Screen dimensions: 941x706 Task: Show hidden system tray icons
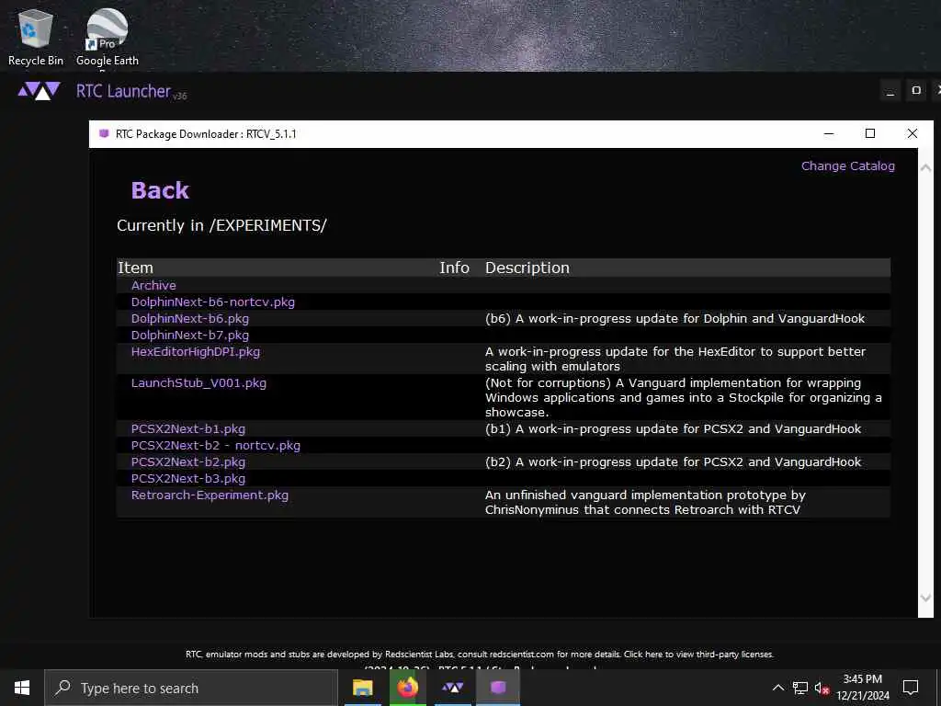coord(777,688)
